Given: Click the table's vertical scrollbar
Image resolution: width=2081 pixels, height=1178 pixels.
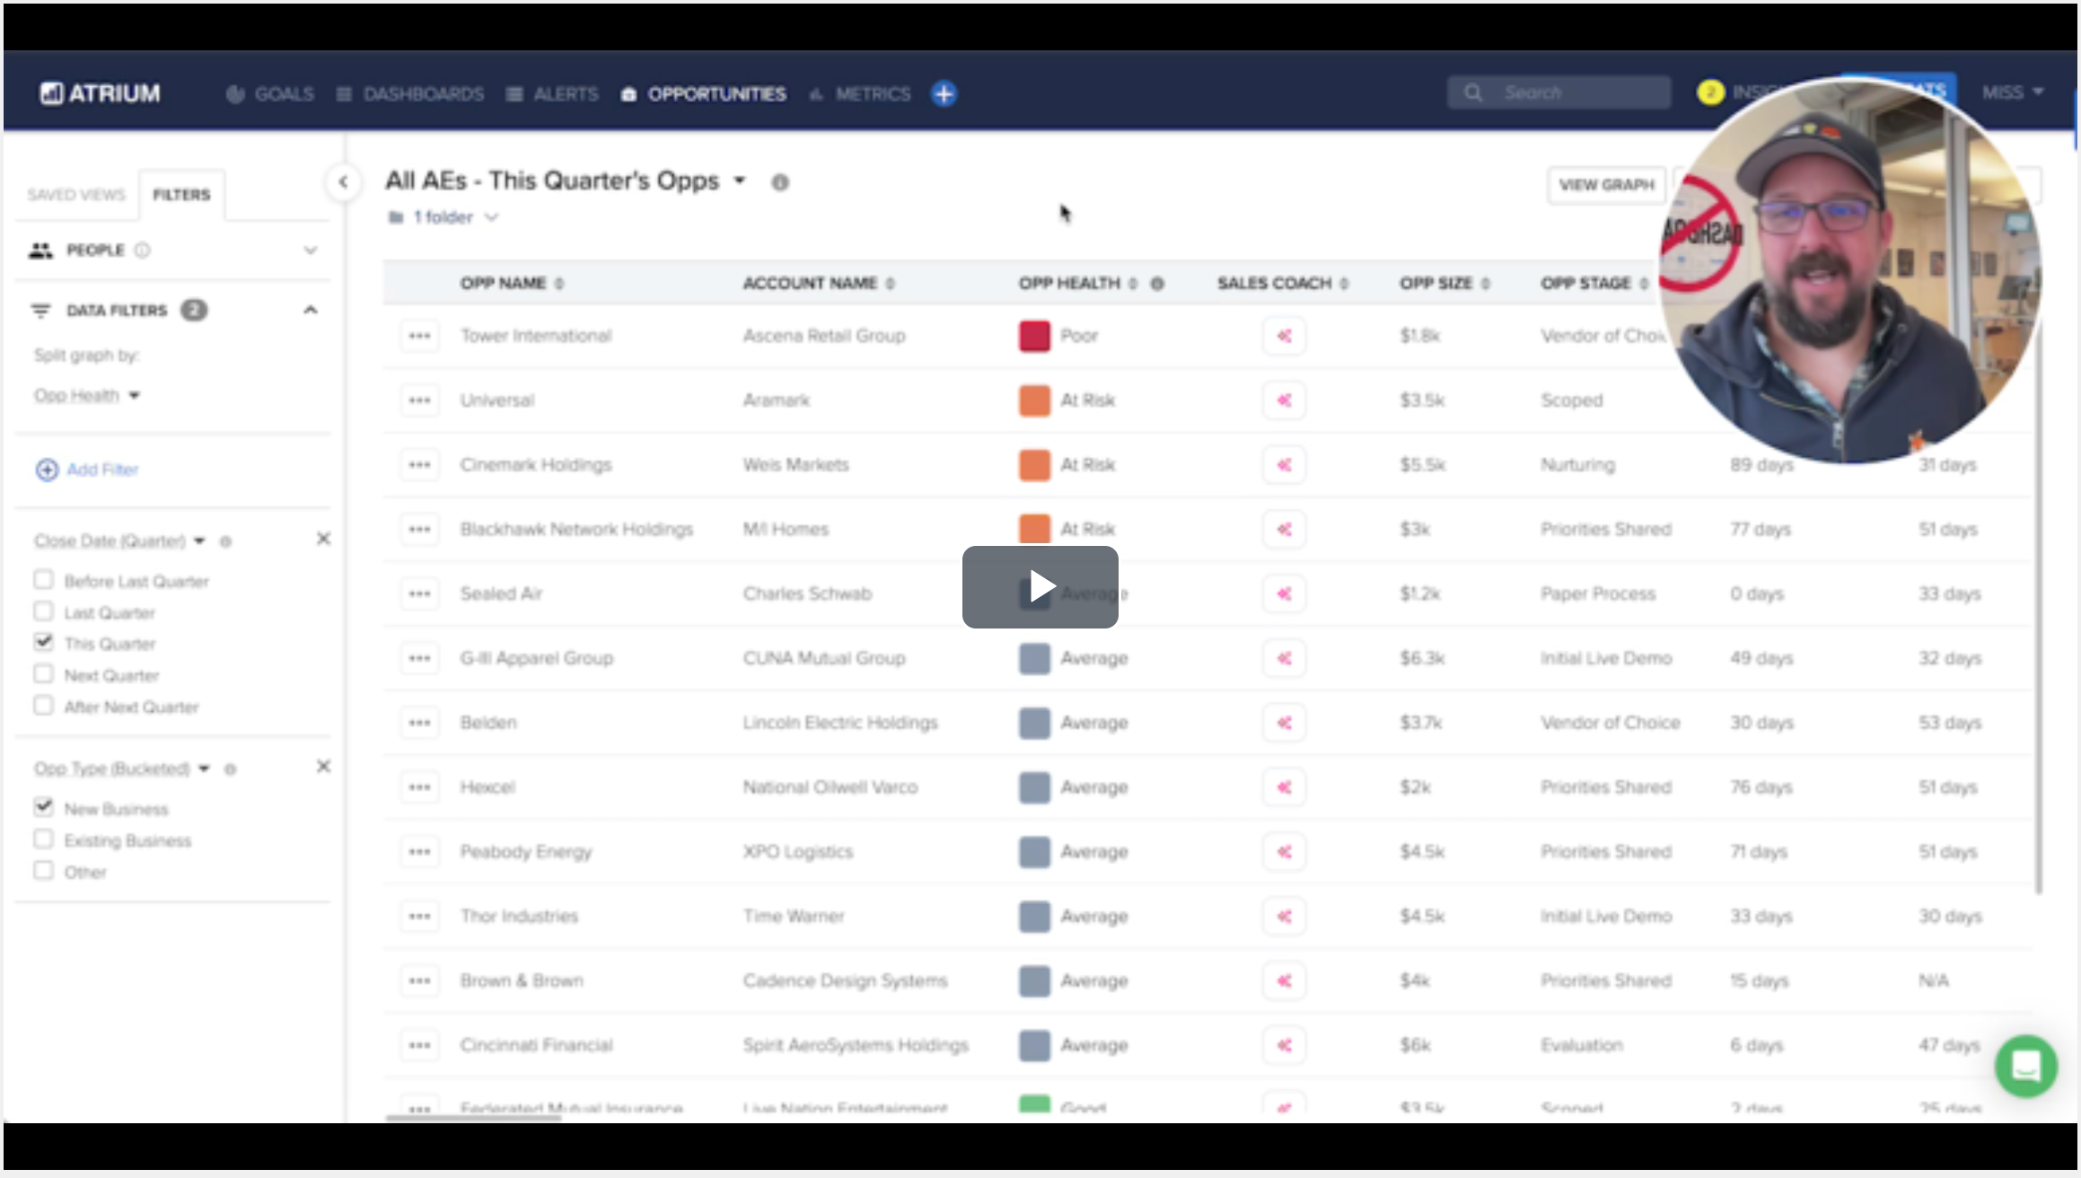Looking at the screenshot, I should click(x=2039, y=611).
